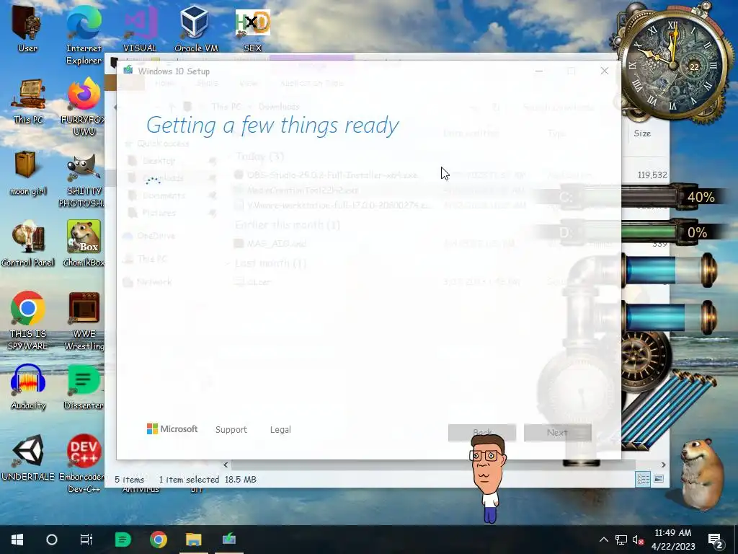Viewport: 738px width, 554px height.
Task: Open the ChomikBox desktop icon
Action: (x=84, y=244)
